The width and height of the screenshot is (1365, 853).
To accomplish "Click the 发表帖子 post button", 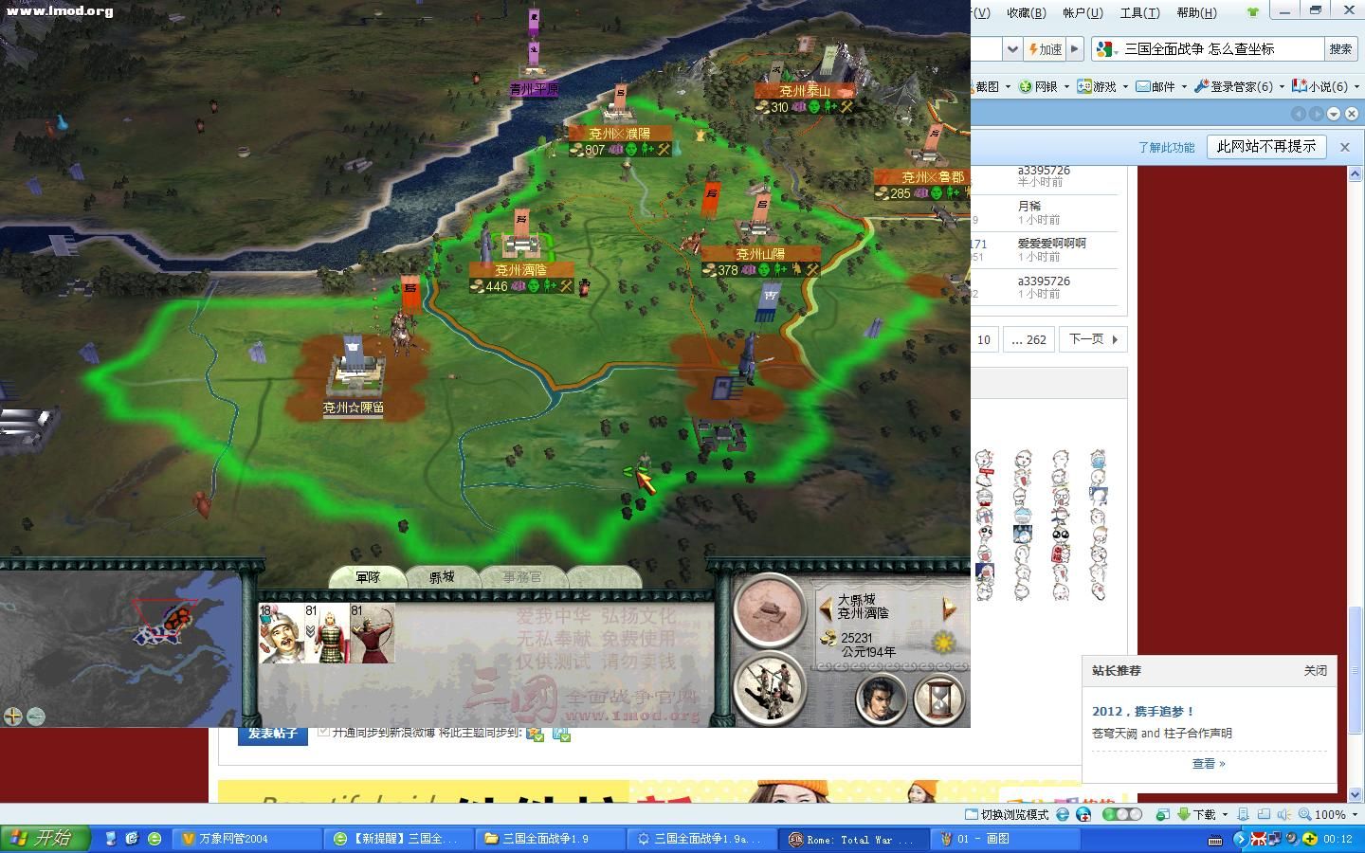I will click(x=273, y=734).
